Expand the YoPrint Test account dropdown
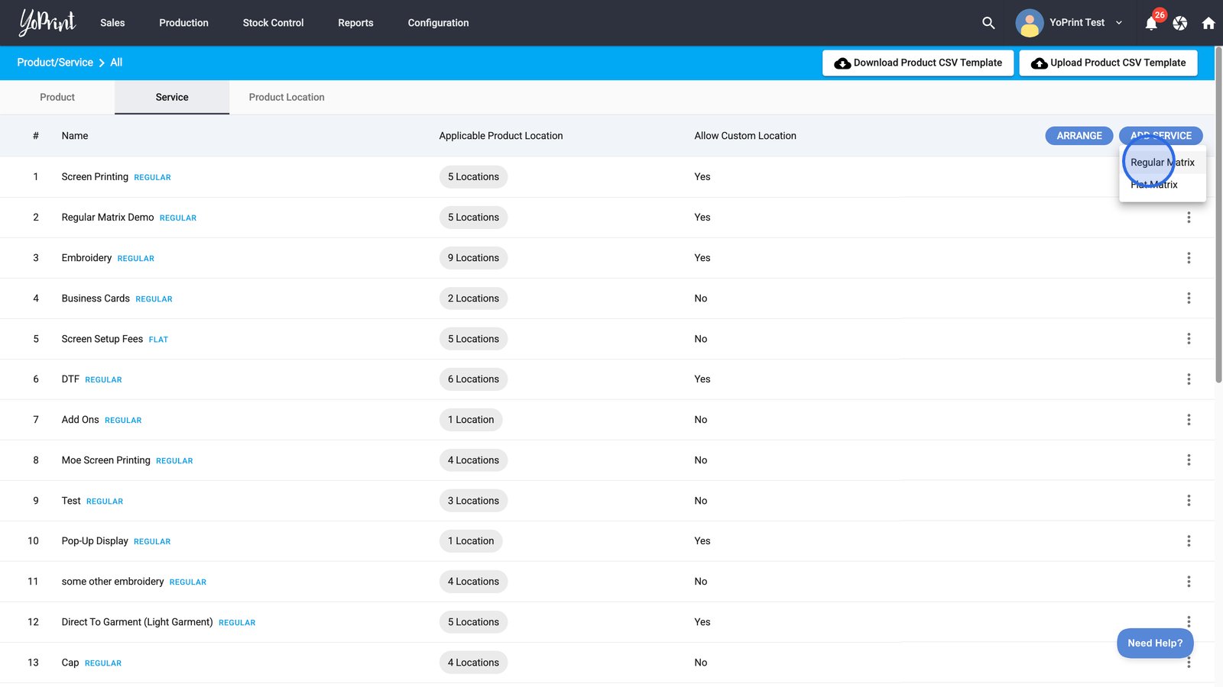 1119,23
